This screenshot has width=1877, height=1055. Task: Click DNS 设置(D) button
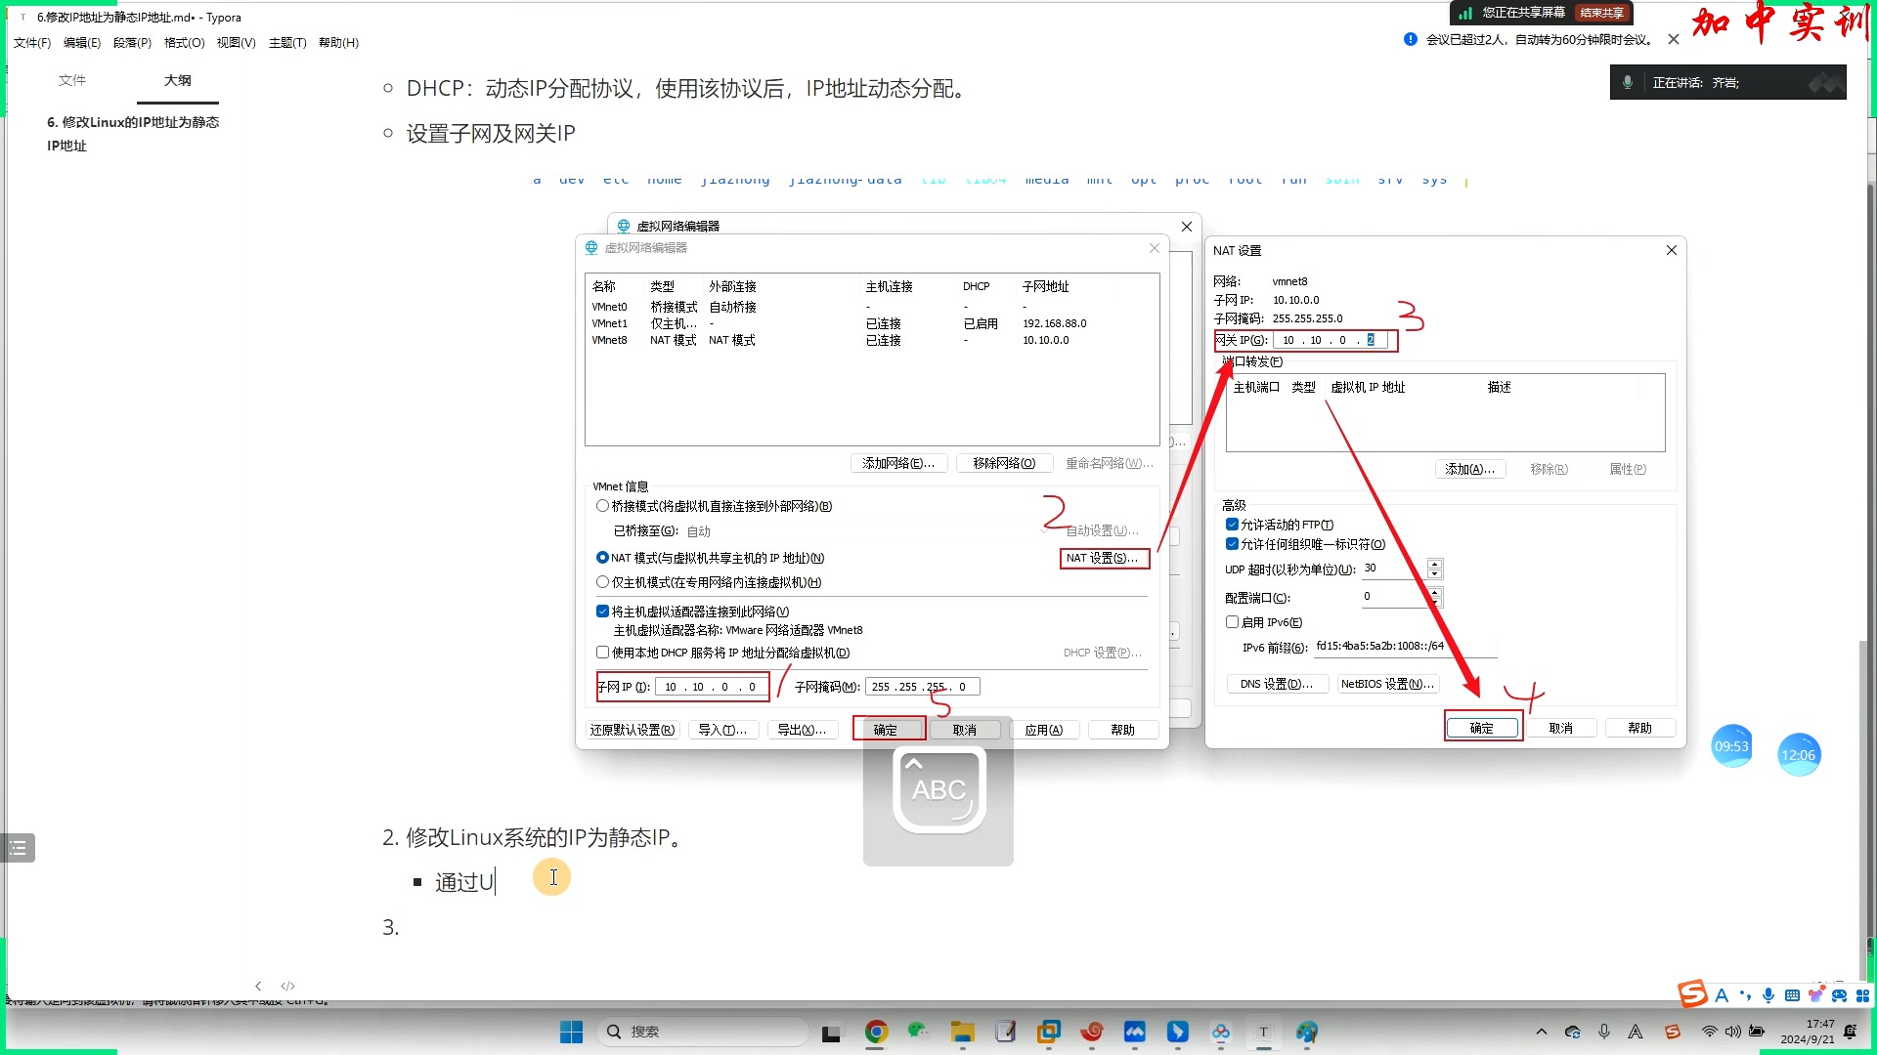point(1277,684)
